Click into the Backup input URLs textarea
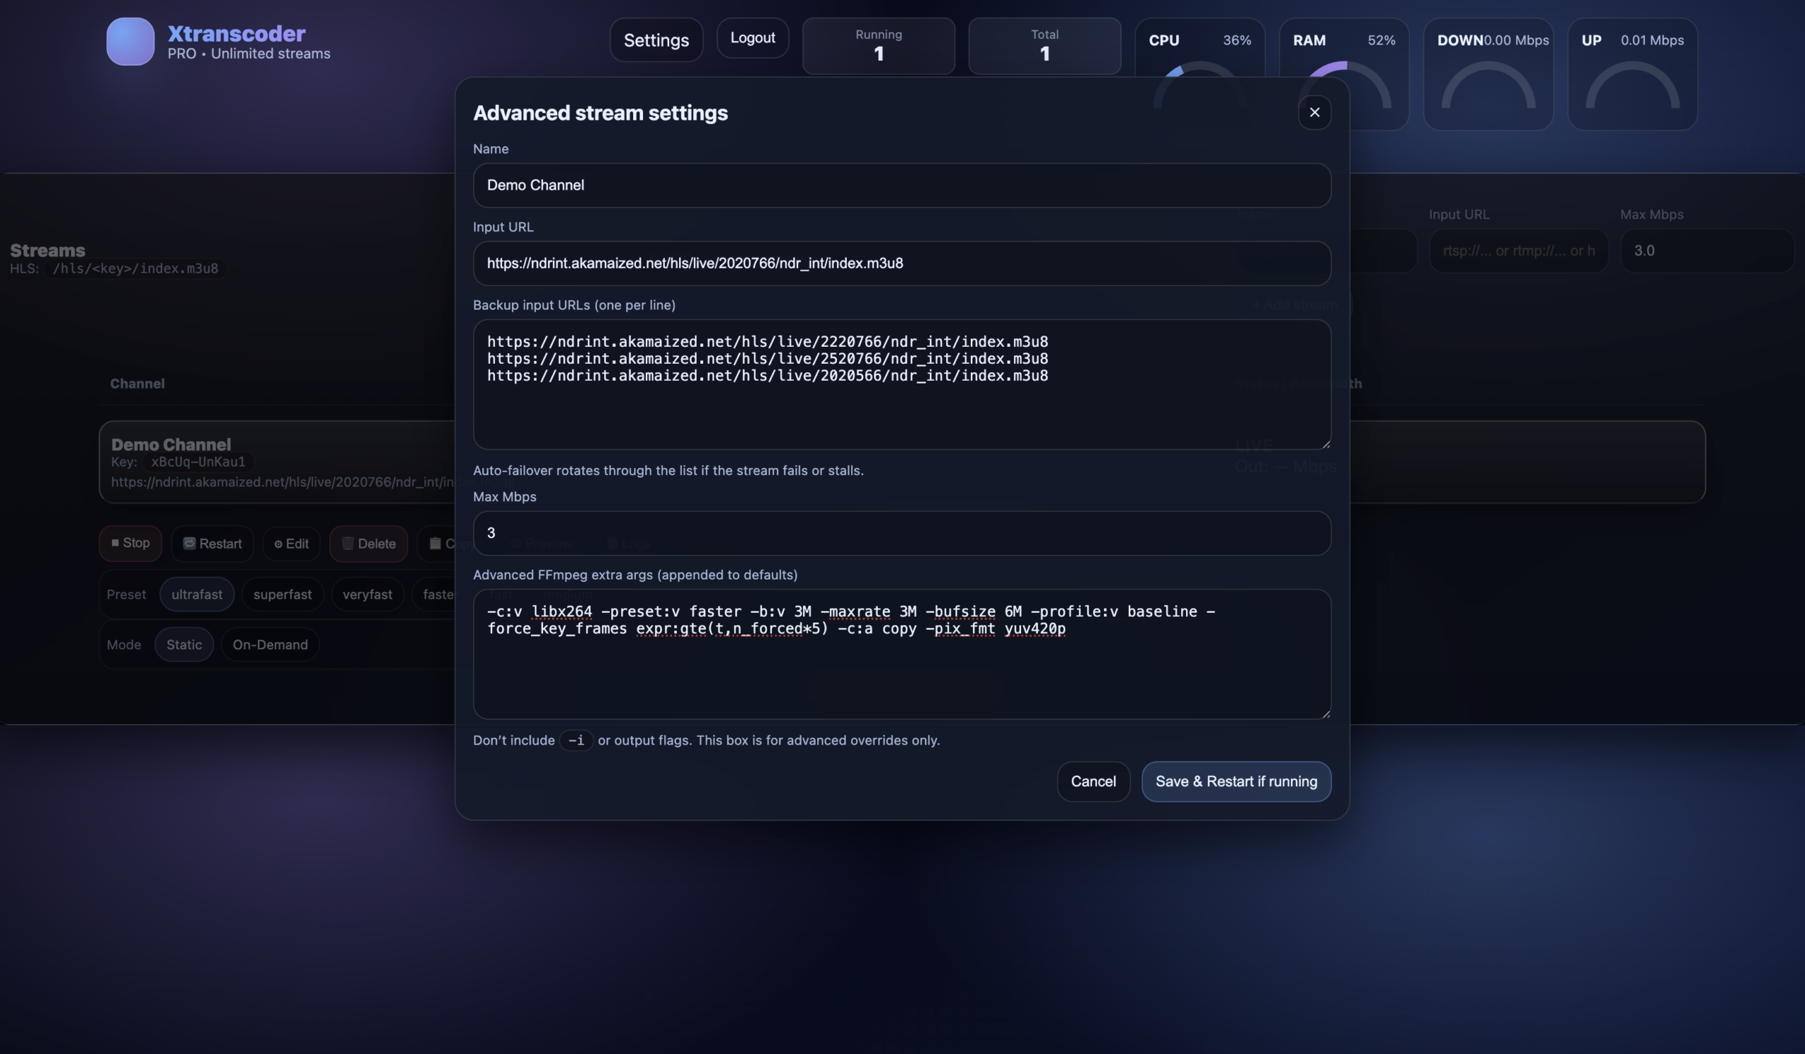 [902, 384]
